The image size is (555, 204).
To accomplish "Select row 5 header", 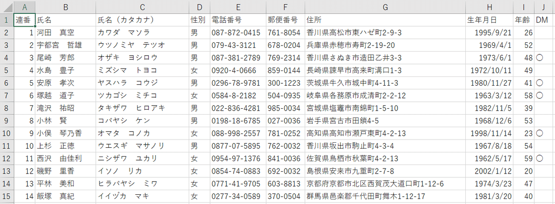I will coord(7,70).
